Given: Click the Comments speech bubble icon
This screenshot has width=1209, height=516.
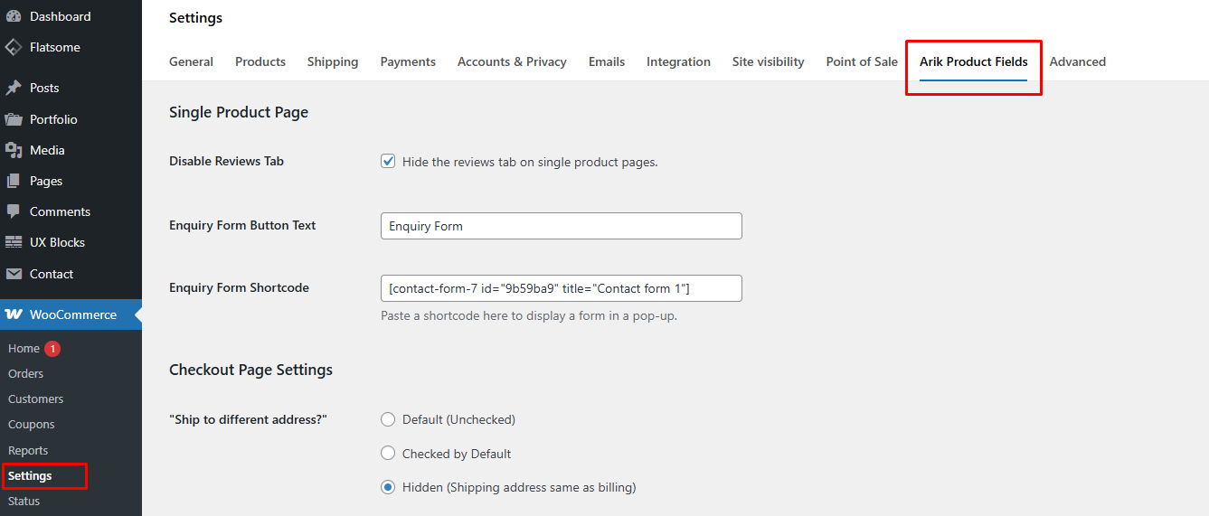Looking at the screenshot, I should 14,211.
